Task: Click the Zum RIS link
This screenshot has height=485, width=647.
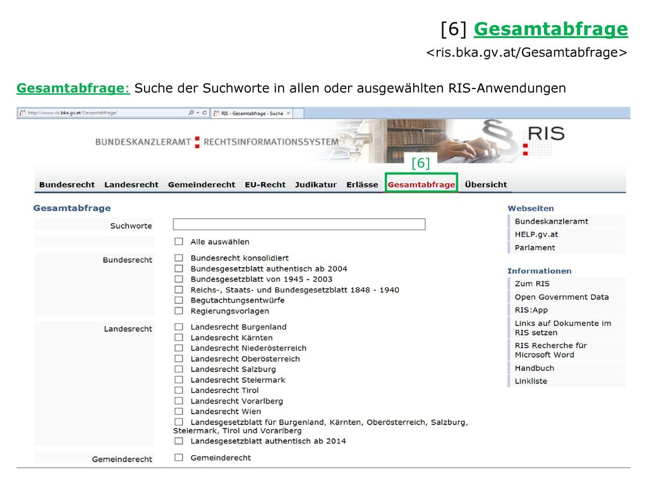Action: pos(532,284)
